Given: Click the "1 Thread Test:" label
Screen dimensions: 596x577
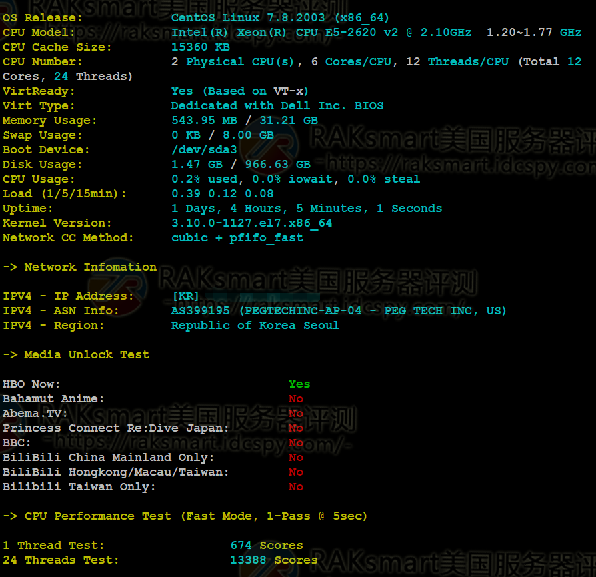Looking at the screenshot, I should pos(53,546).
